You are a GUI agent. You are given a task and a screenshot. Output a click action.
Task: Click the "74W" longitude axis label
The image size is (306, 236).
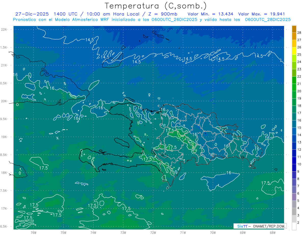pyautogui.click(x=93, y=233)
